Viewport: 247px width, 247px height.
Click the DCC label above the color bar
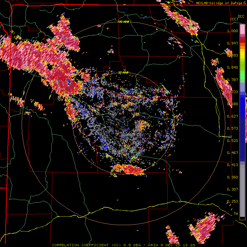pos(241,16)
